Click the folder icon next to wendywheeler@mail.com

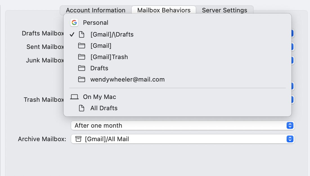pyautogui.click(x=82, y=79)
